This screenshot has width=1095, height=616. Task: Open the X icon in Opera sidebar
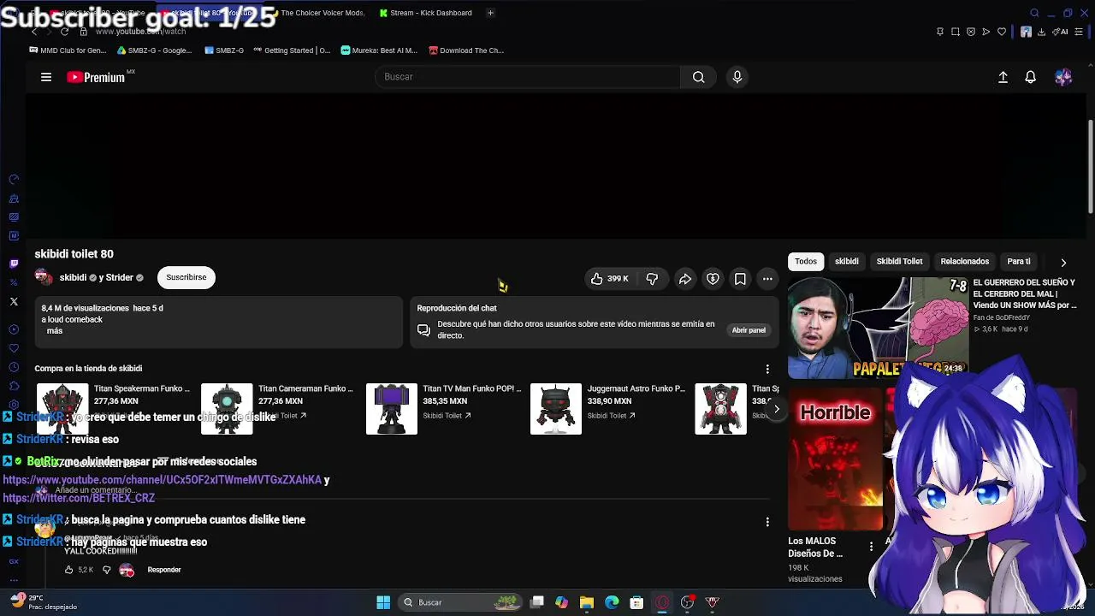(x=14, y=301)
